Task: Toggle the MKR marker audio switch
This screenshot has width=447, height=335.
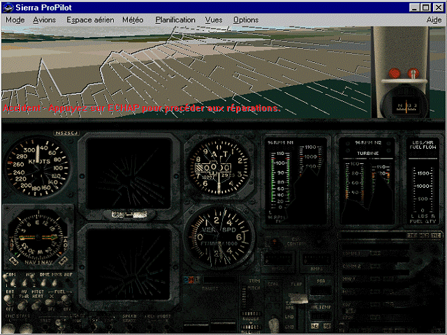Action: pyautogui.click(x=56, y=282)
